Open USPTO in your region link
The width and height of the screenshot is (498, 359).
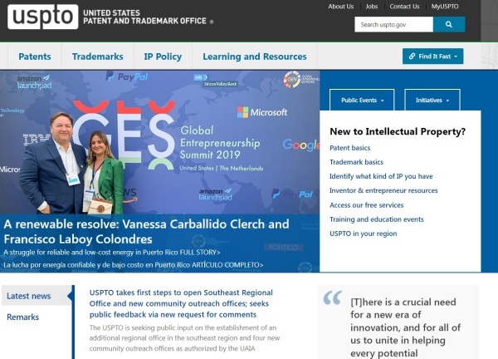[x=364, y=234]
